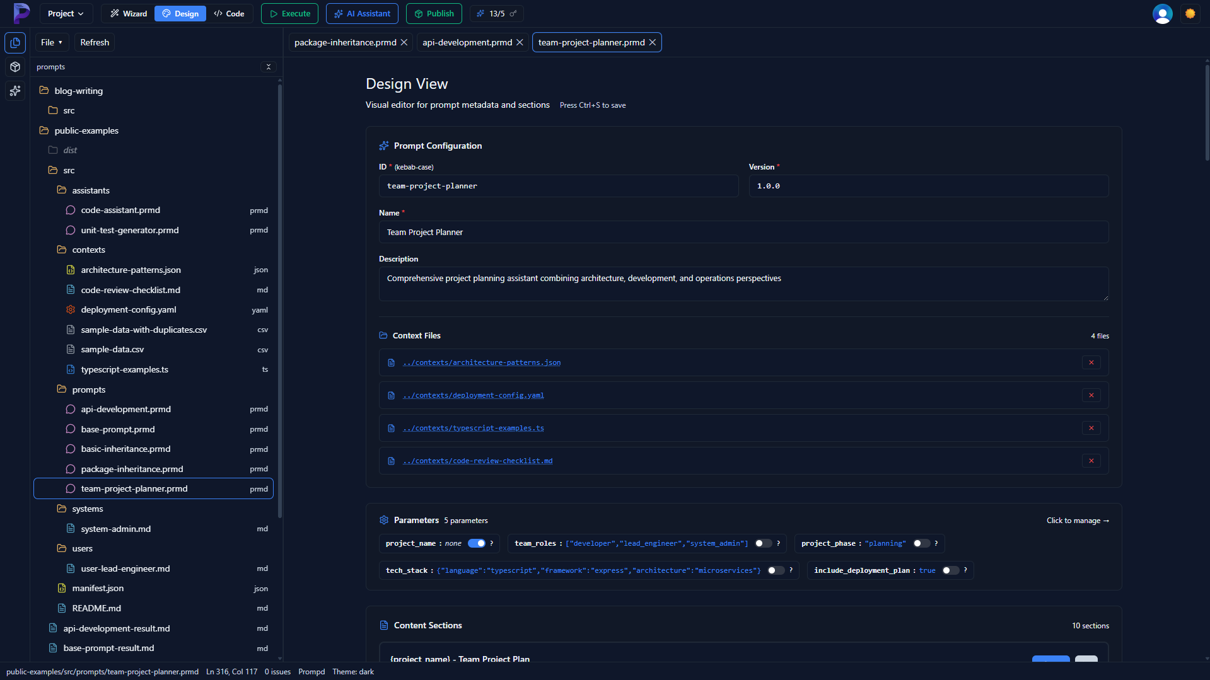The width and height of the screenshot is (1210, 680).
Task: Open the AI sparkle panel in the left sidebar
Action: 15,91
